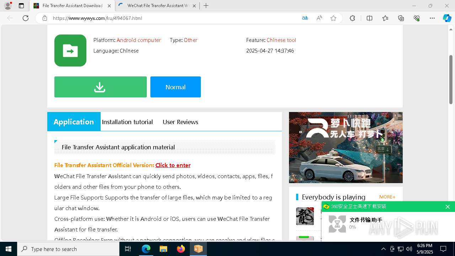The image size is (455, 256).
Task: Close the File Transfer Assistant Download tab
Action: pyautogui.click(x=109, y=6)
